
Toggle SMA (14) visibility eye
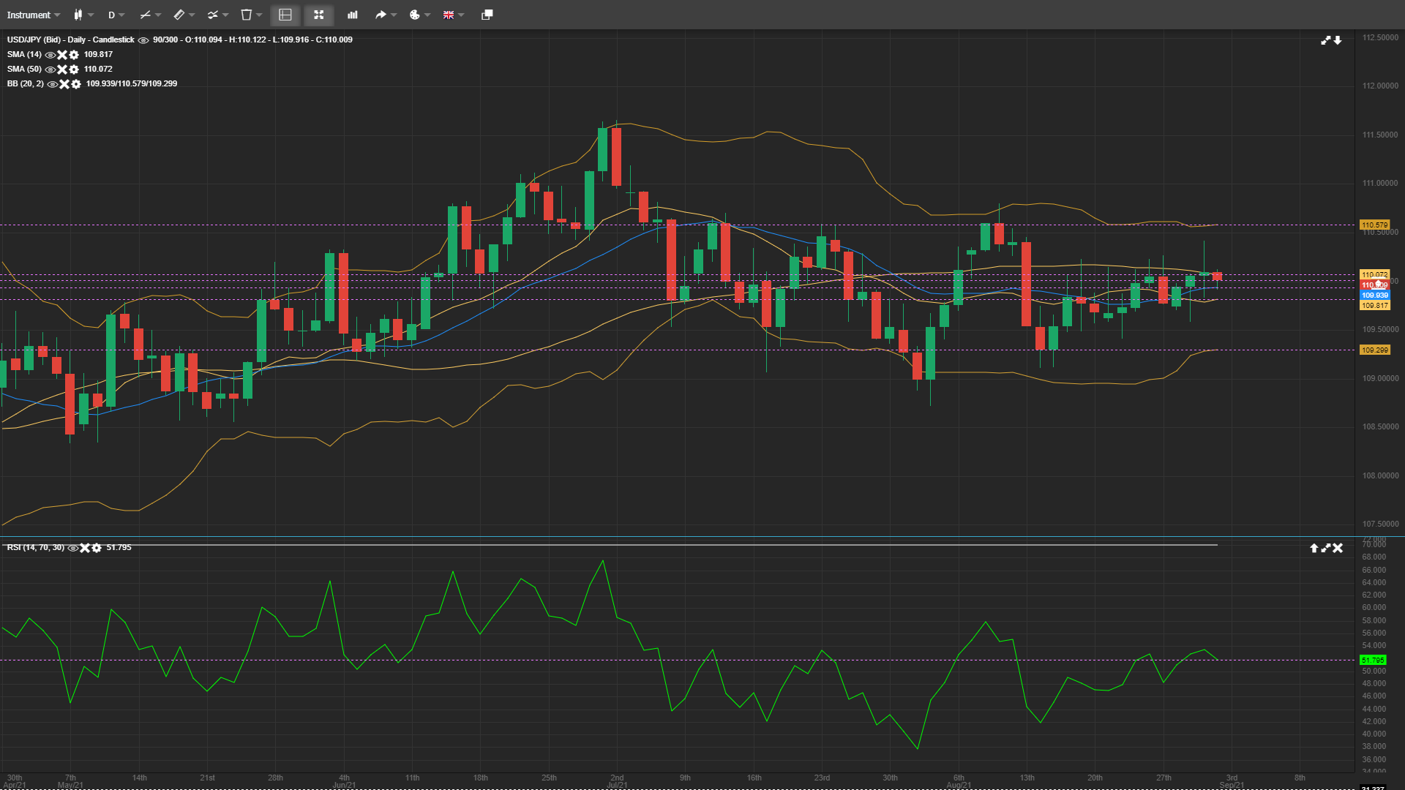50,55
